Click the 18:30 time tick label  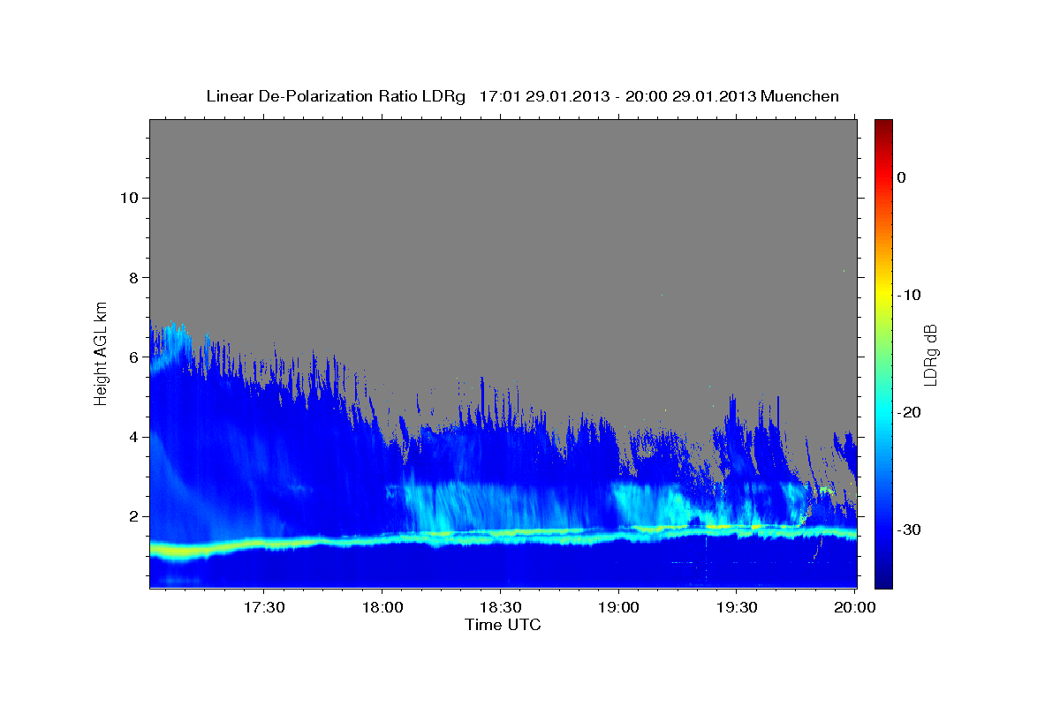click(x=501, y=608)
